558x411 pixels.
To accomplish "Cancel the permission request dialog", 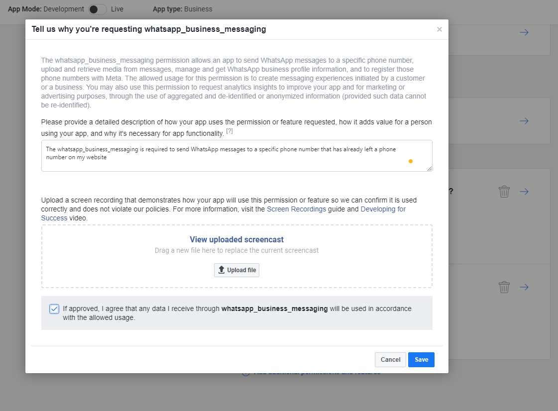I will (x=390, y=360).
